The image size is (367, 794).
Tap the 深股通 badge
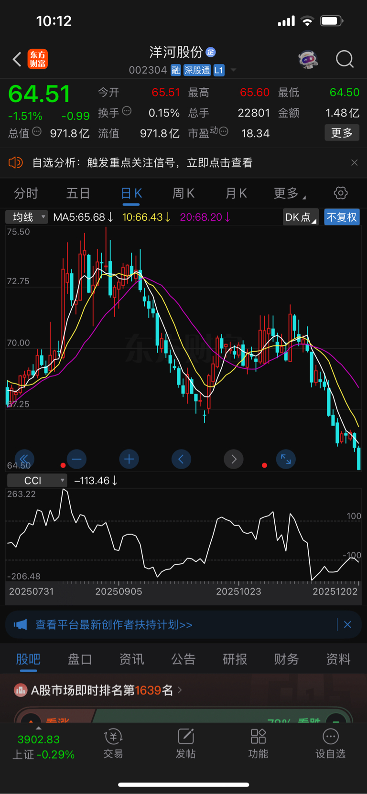197,70
